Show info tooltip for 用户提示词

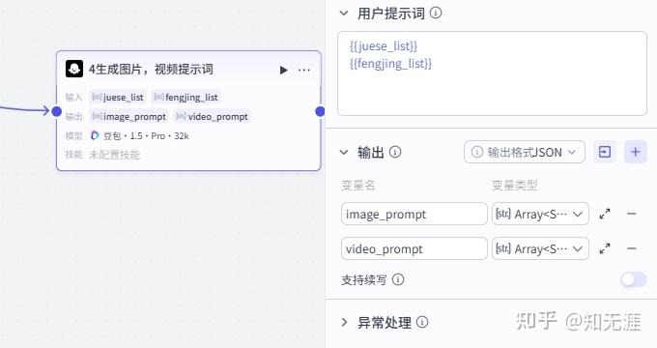pyautogui.click(x=436, y=13)
